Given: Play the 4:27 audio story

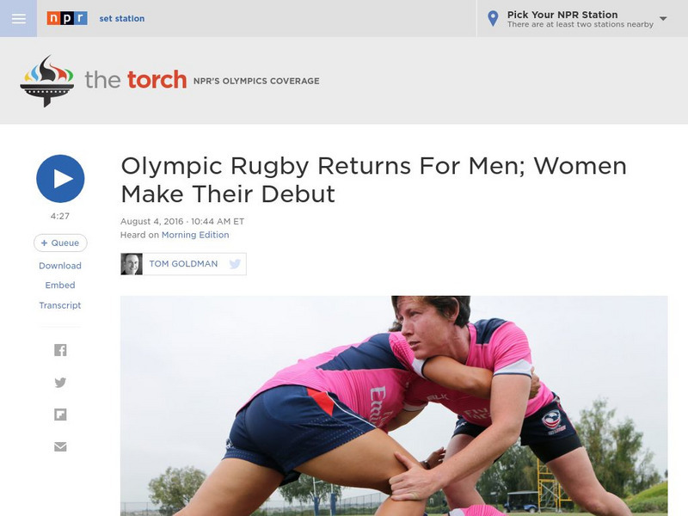Looking at the screenshot, I should point(59,178).
